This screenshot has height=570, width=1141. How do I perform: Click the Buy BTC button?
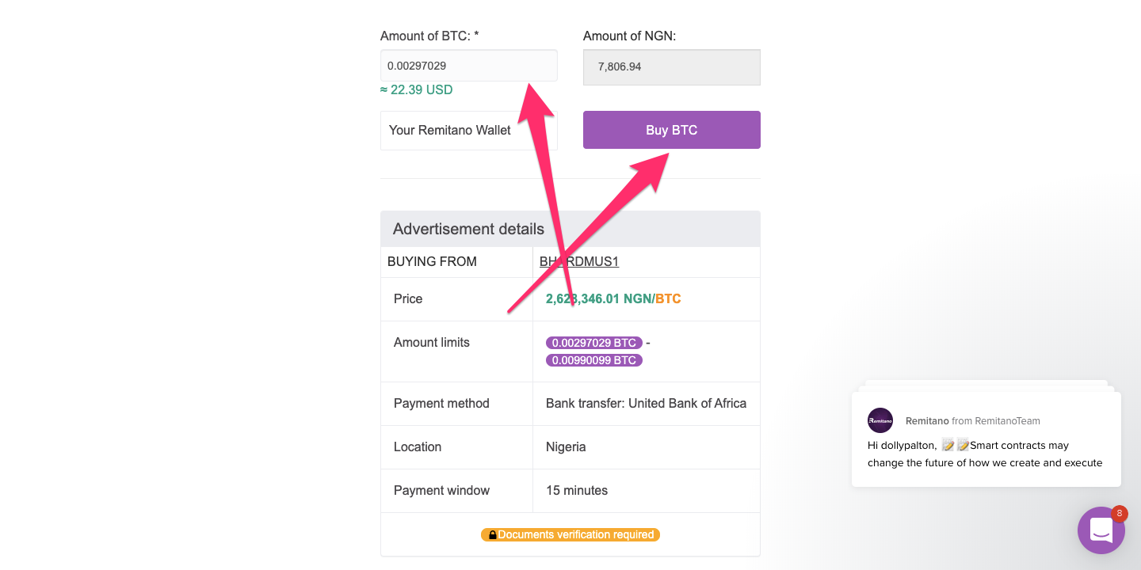click(x=672, y=130)
